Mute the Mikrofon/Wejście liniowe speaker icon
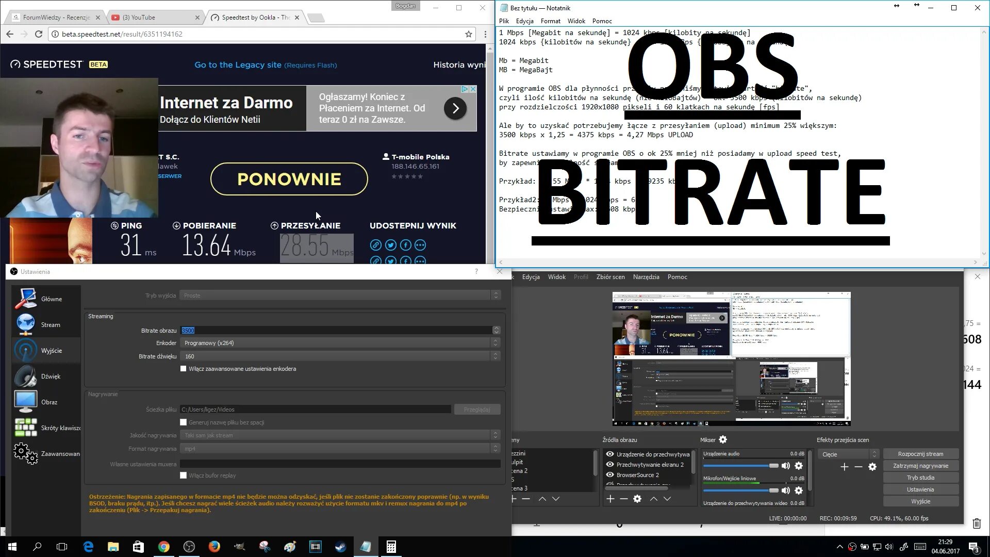The height and width of the screenshot is (557, 990). pos(786,490)
